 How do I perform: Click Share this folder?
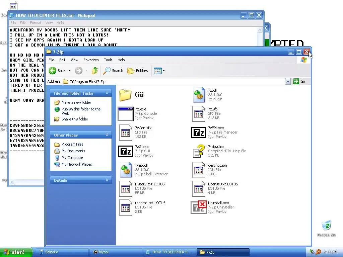tap(75, 119)
